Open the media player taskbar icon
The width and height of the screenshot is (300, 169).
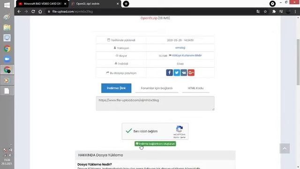coord(7,80)
